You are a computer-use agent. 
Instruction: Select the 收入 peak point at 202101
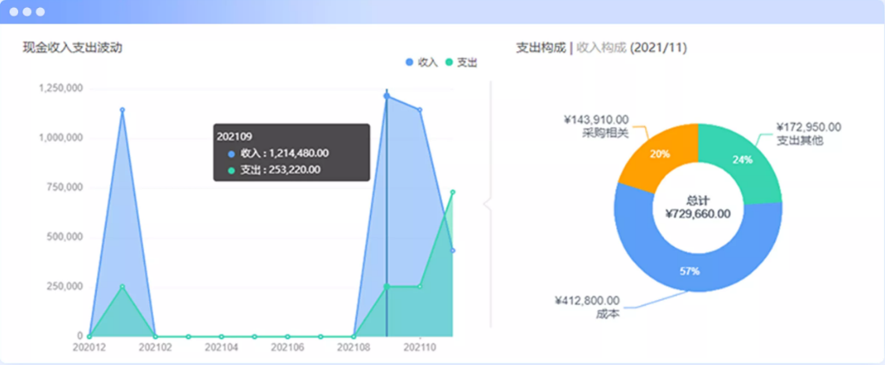pos(122,109)
